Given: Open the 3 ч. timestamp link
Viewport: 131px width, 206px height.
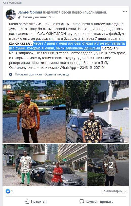Looking at the screenshot, I should click(x=51, y=17).
